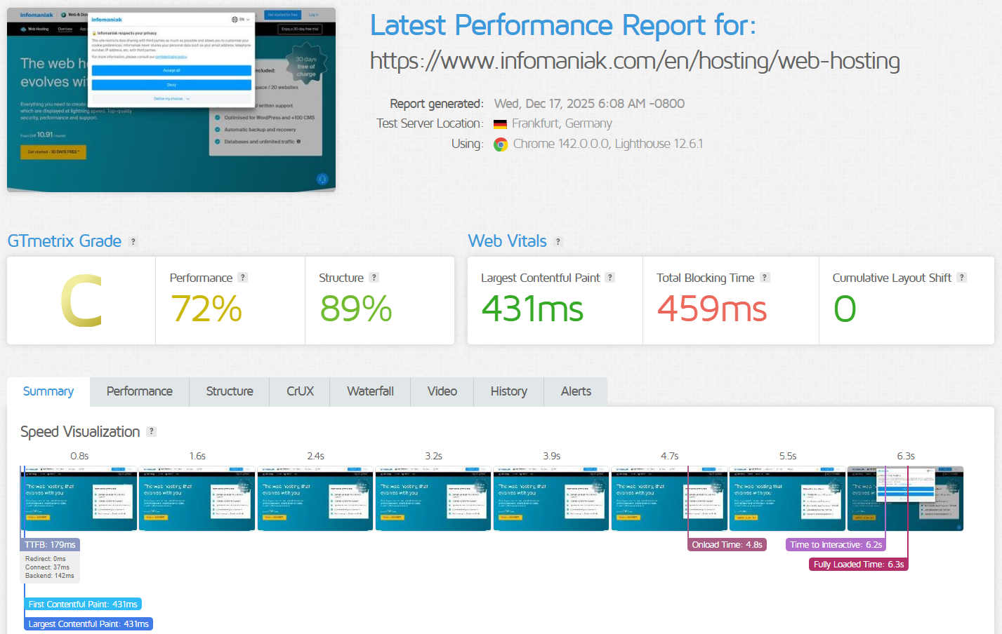This screenshot has width=1002, height=634.
Task: Click the Frankfurt, Germany location text
Action: point(562,124)
